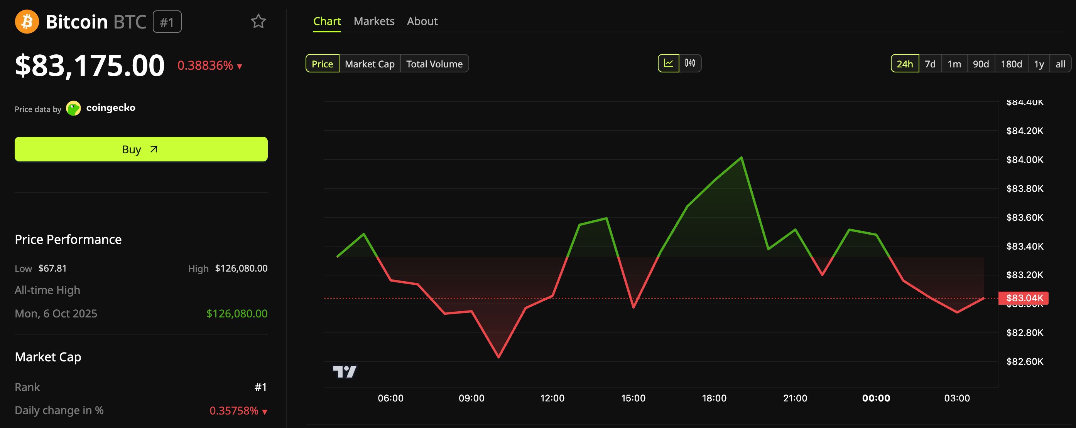Click the Low $67.81 value

(x=52, y=268)
